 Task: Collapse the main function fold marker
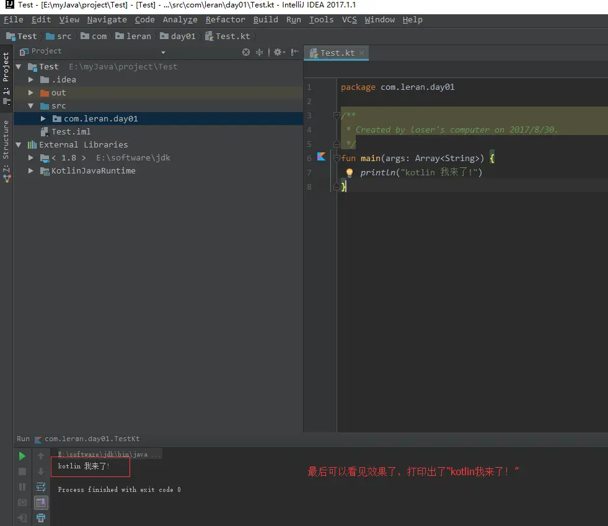[x=337, y=158]
